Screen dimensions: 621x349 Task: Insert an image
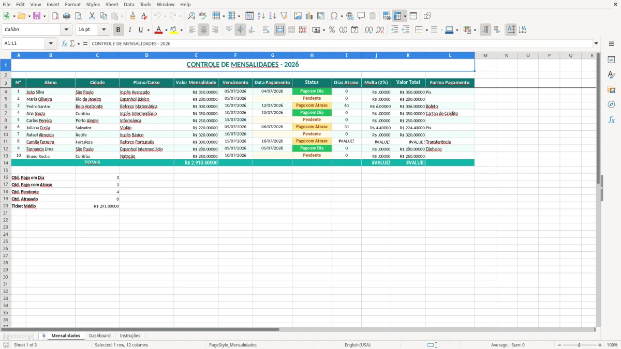pos(298,16)
